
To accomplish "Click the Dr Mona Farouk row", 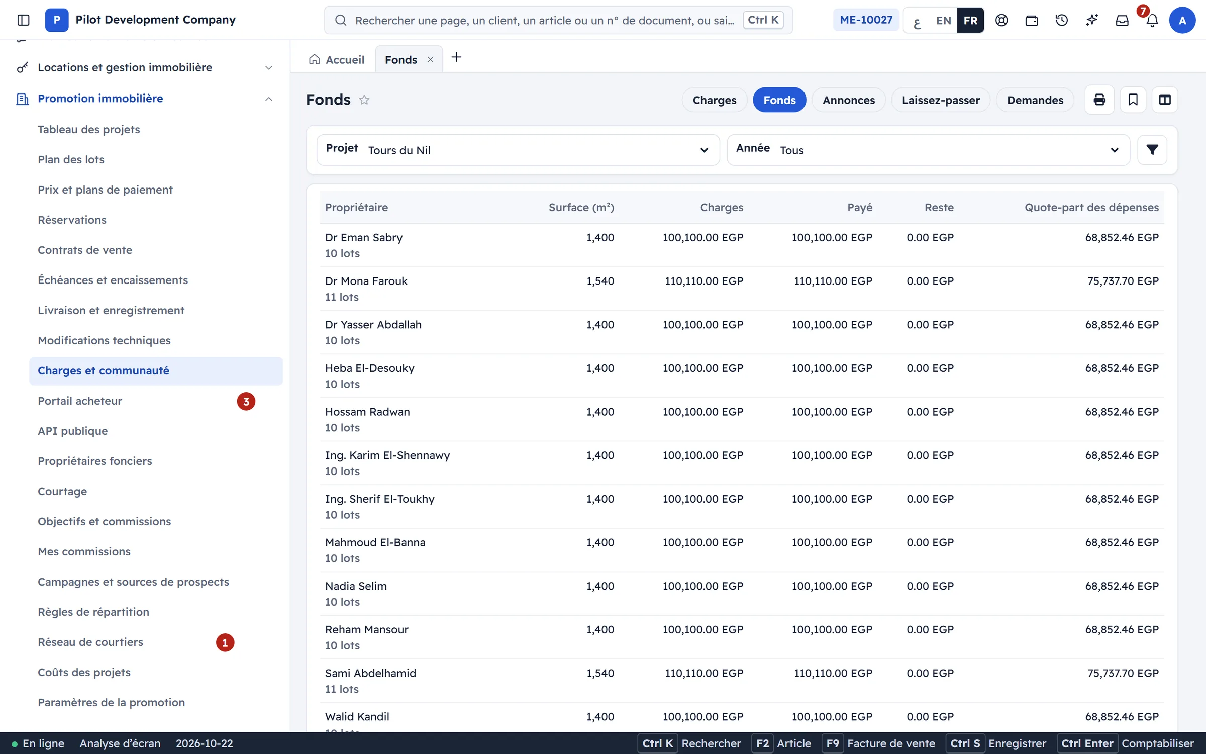I will click(742, 289).
